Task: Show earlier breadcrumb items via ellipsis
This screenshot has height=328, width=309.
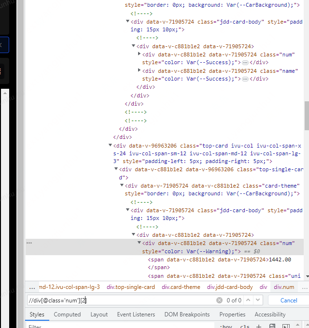Action: point(32,287)
